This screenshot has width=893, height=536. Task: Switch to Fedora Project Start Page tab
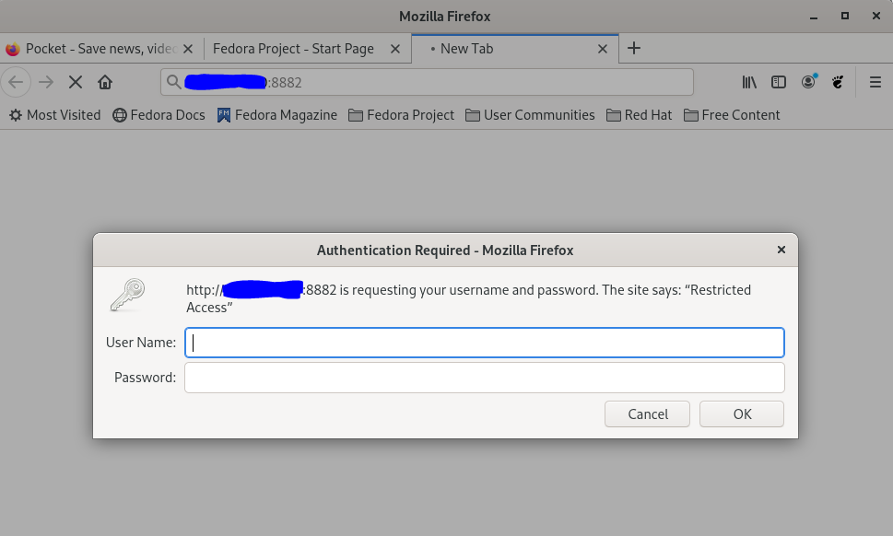coord(308,49)
